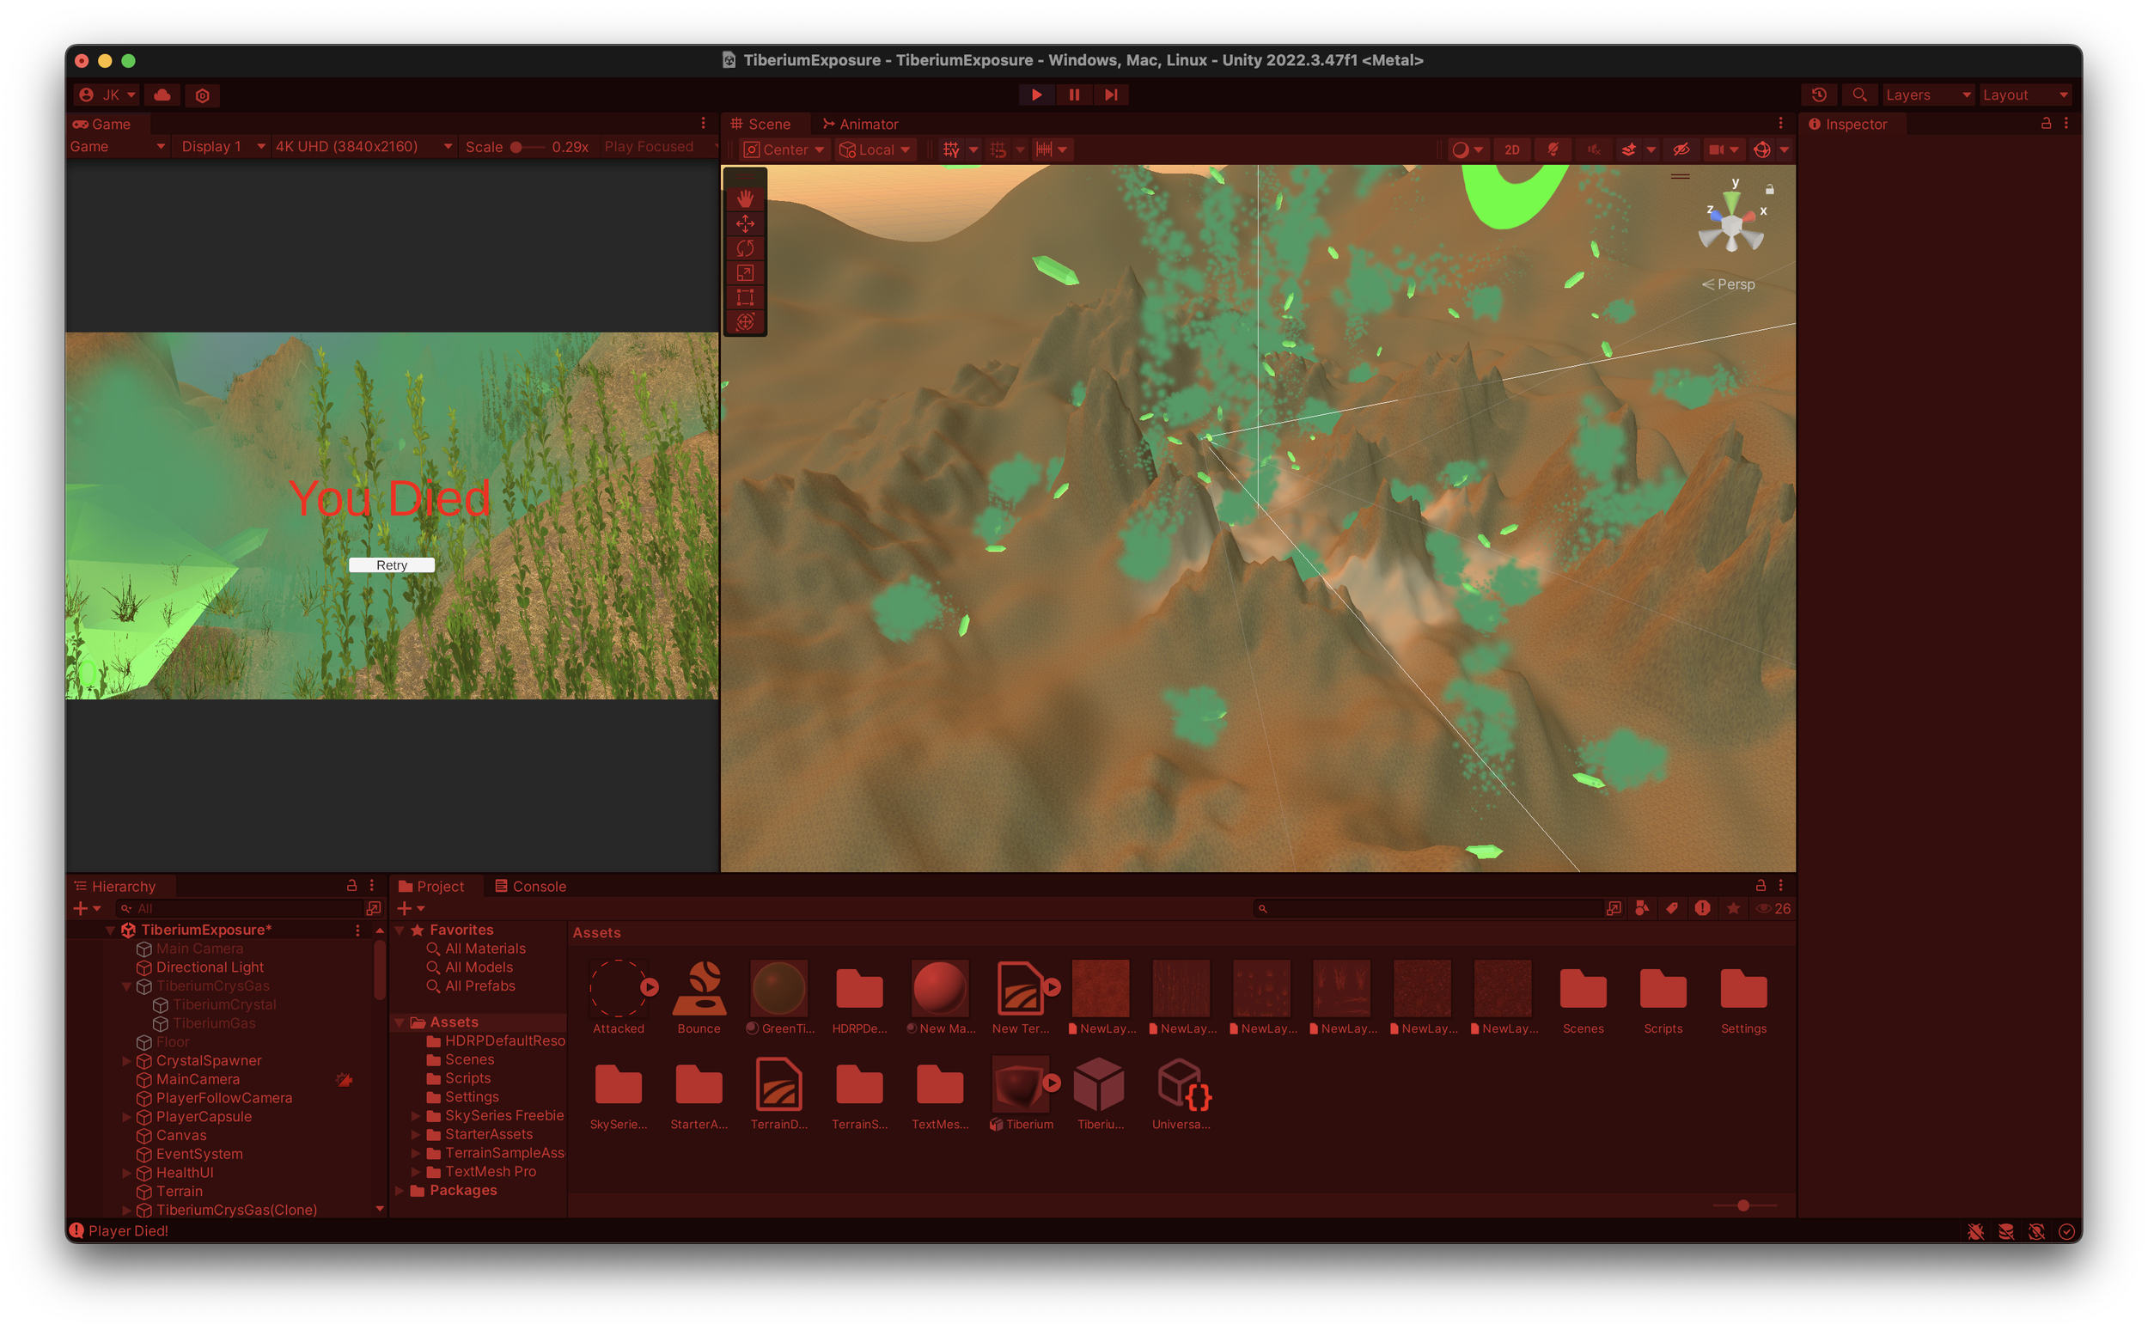The width and height of the screenshot is (2148, 1330).
Task: Open the 4K UHD resolution dropdown
Action: pyautogui.click(x=363, y=147)
